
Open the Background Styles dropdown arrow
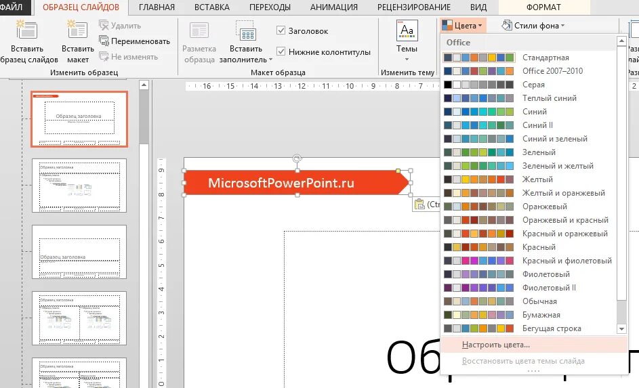click(x=563, y=26)
